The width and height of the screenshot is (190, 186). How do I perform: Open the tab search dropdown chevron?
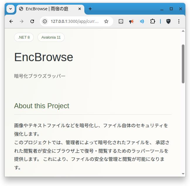click(x=11, y=9)
